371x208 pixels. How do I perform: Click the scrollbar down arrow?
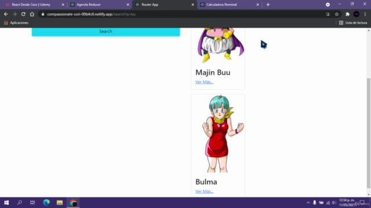[369, 195]
